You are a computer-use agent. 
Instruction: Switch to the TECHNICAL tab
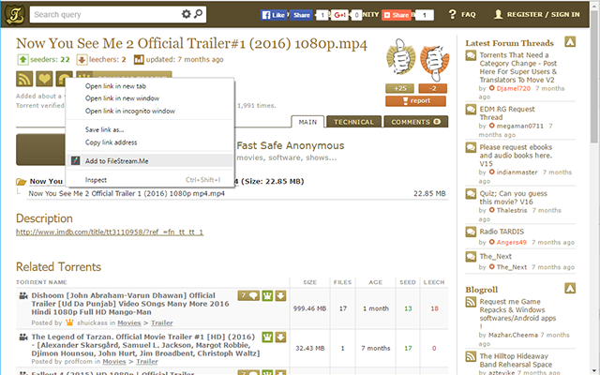pos(353,122)
